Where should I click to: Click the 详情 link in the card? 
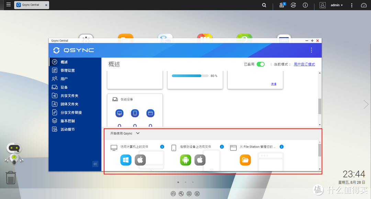tap(273, 84)
